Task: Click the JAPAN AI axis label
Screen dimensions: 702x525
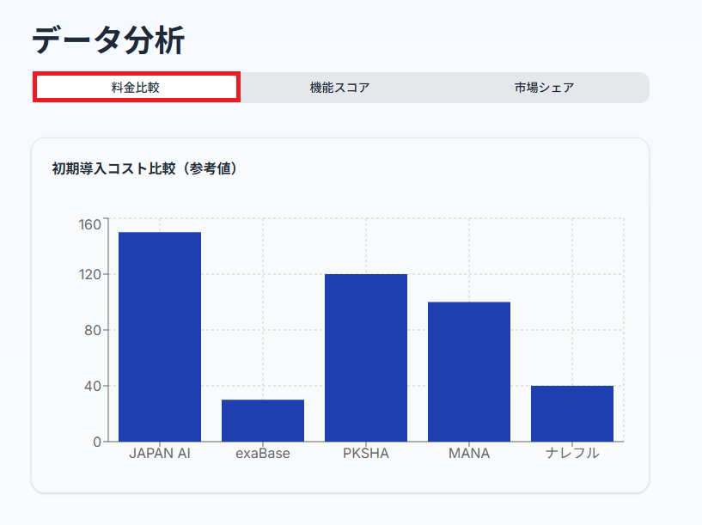Action: tap(160, 454)
